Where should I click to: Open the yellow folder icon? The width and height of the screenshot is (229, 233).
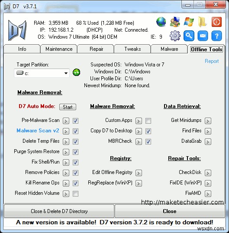[x=203, y=22]
